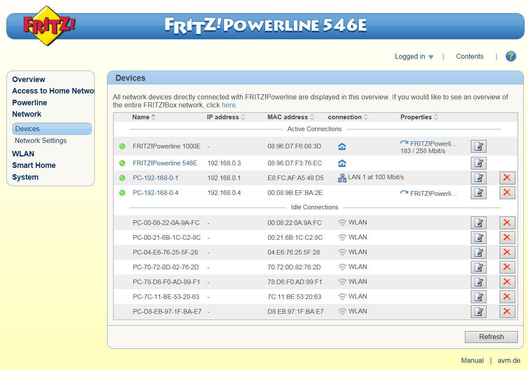Open the System menu
This screenshot has height=370, width=528.
(25, 177)
